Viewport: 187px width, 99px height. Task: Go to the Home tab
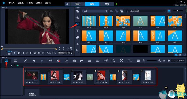(67, 4)
